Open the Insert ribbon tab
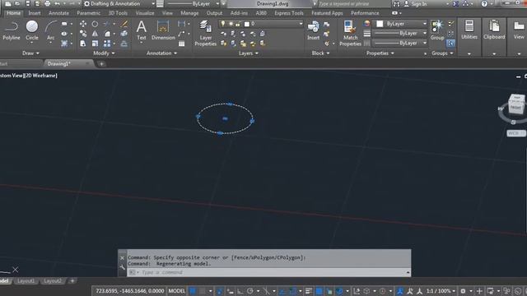 coord(35,13)
